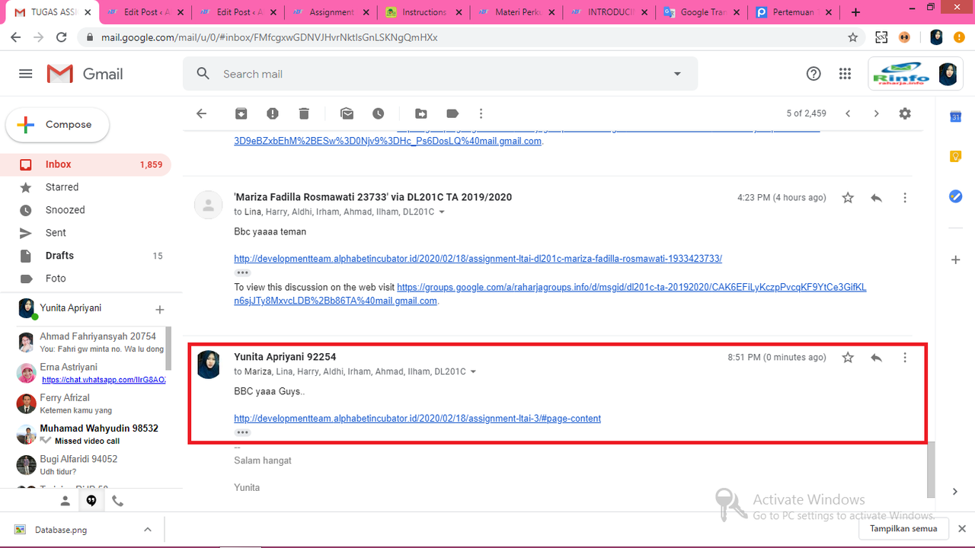Screen dimensions: 975x548
Task: Open Database.png downloaded file
Action: pos(61,530)
